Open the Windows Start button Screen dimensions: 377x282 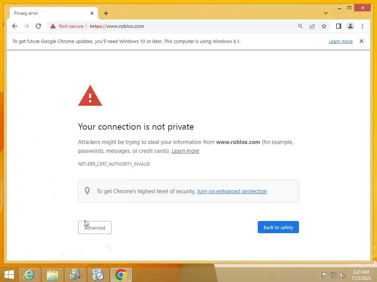[x=9, y=275]
